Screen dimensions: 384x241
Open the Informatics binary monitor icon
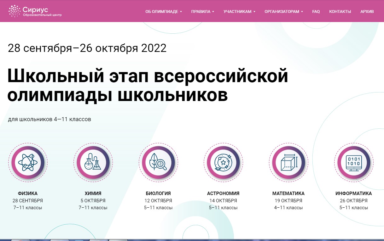click(354, 162)
